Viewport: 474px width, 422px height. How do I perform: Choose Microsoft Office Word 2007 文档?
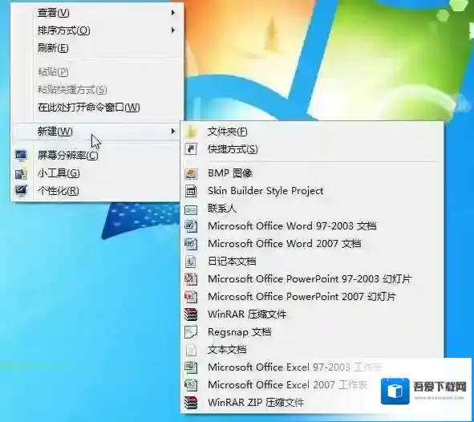[x=312, y=244]
